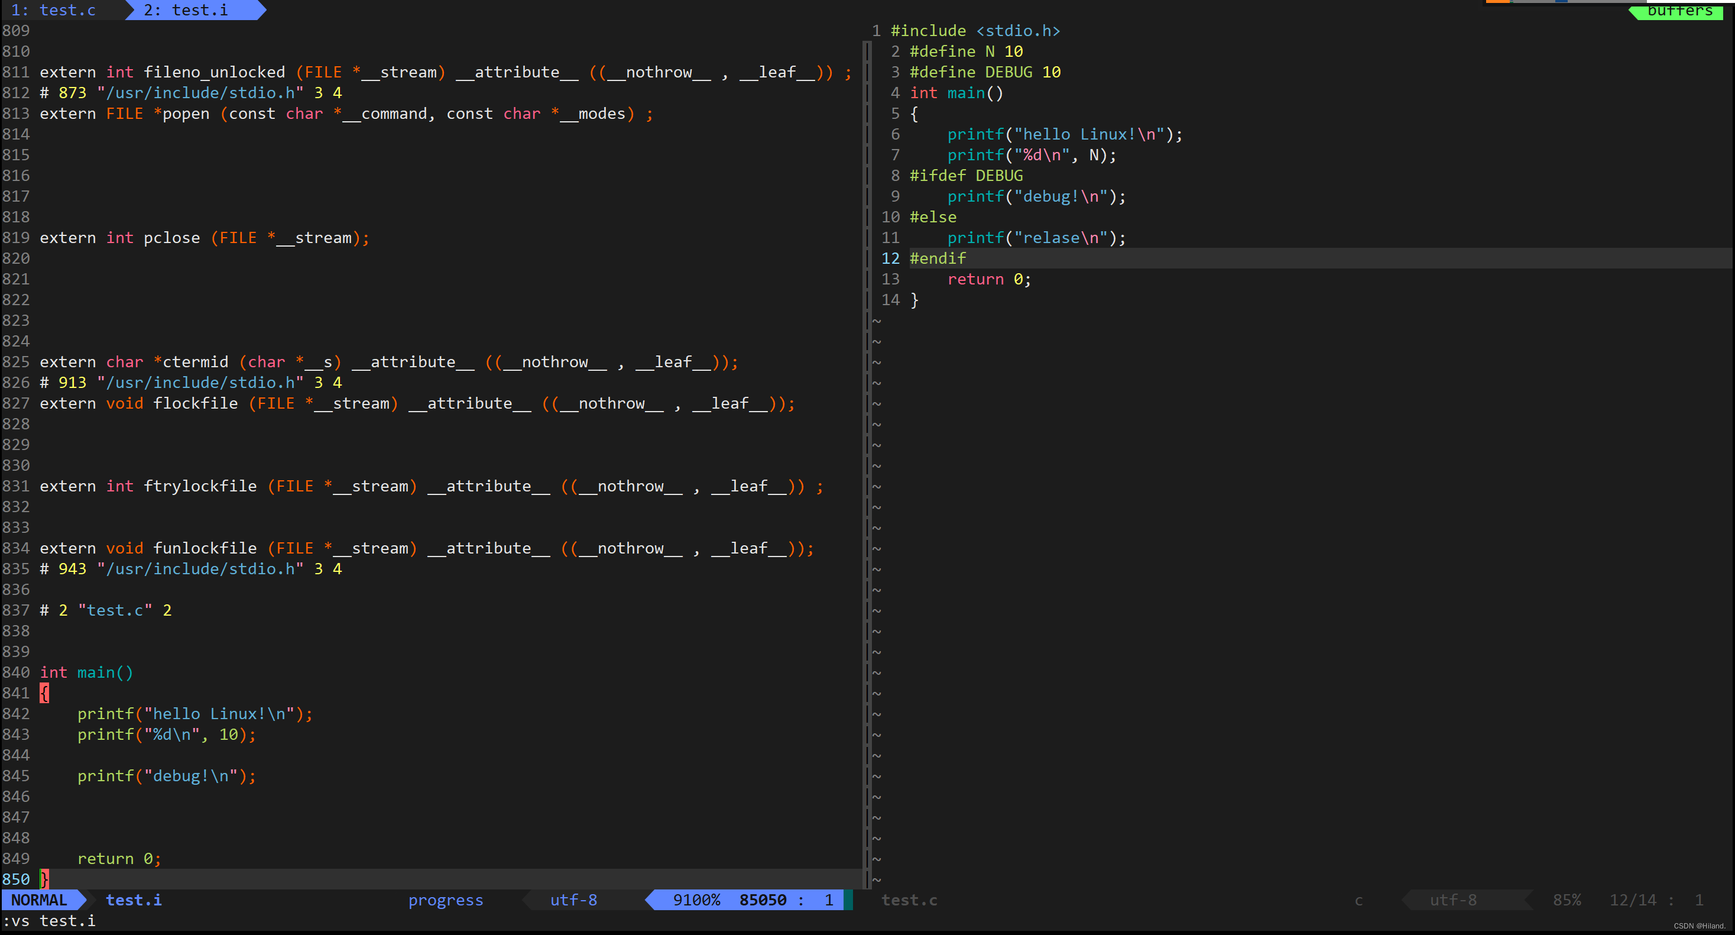
Task: Click the closing brace on line 850
Action: (x=44, y=879)
